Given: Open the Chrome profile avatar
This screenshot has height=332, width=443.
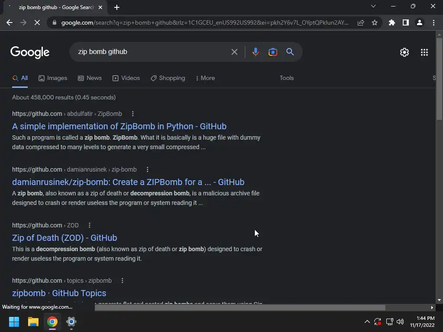Looking at the screenshot, I should pyautogui.click(x=420, y=22).
